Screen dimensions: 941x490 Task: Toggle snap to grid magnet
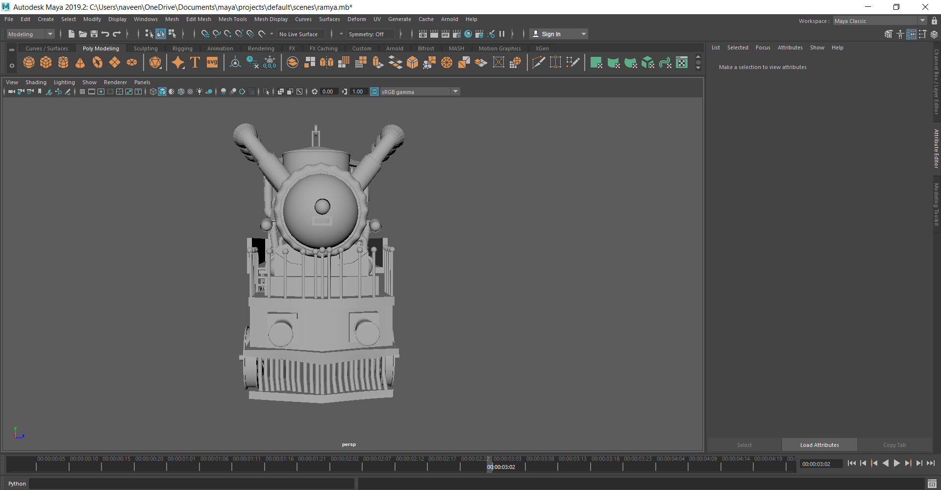point(205,34)
